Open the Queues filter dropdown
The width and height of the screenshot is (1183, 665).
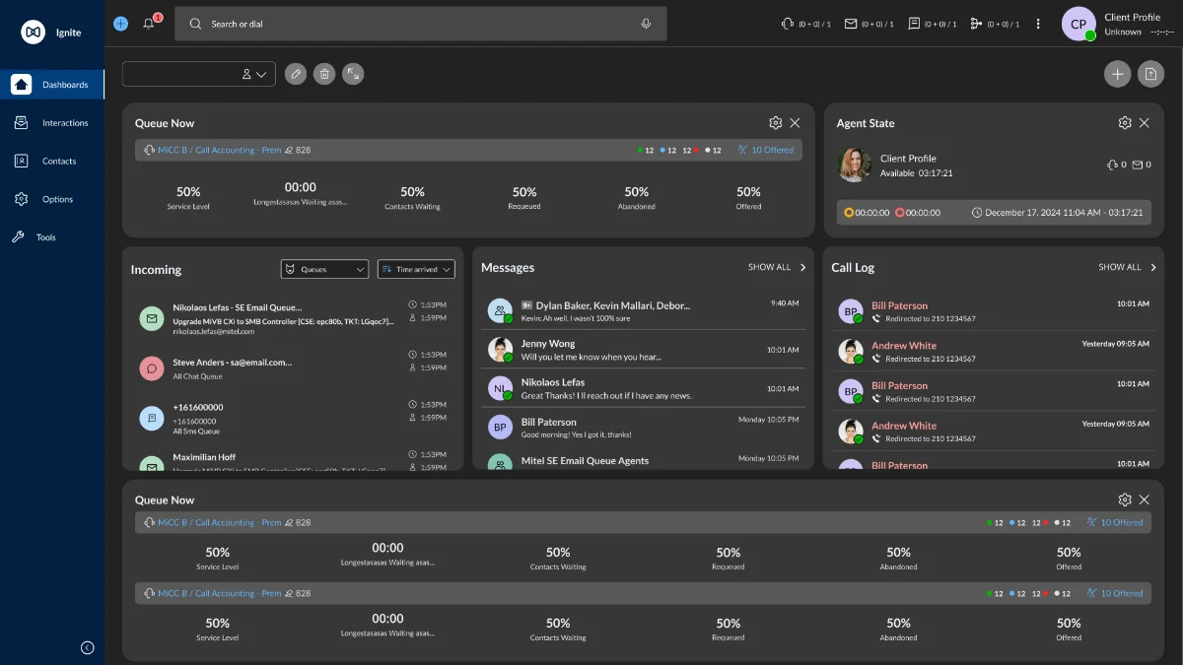pyautogui.click(x=324, y=269)
